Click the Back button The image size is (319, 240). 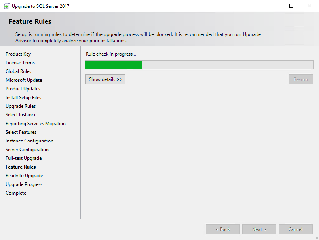click(x=222, y=229)
